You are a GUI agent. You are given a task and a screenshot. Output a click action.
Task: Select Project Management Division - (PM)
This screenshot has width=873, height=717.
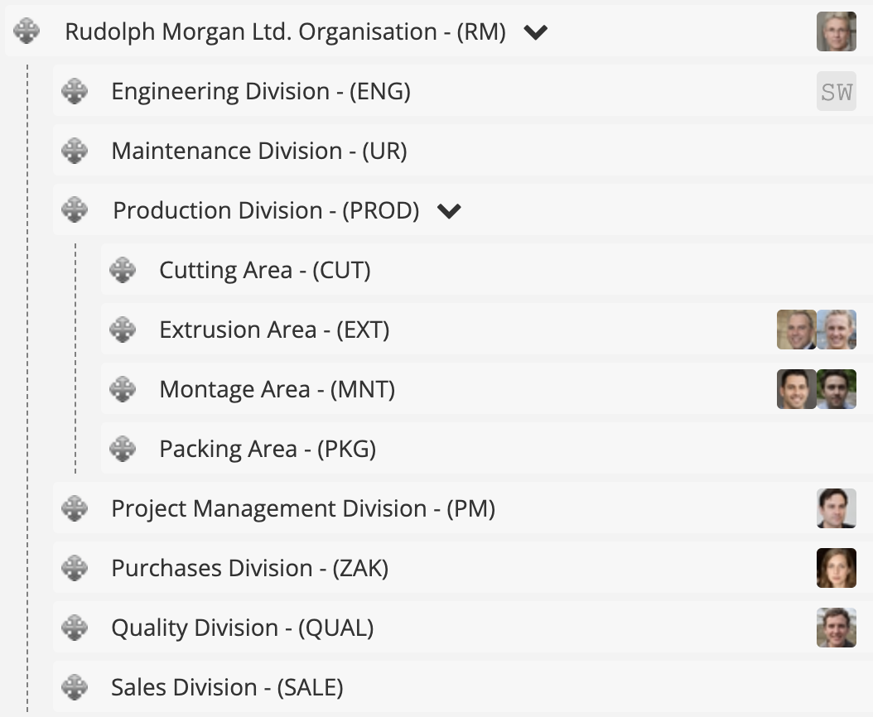pyautogui.click(x=303, y=508)
